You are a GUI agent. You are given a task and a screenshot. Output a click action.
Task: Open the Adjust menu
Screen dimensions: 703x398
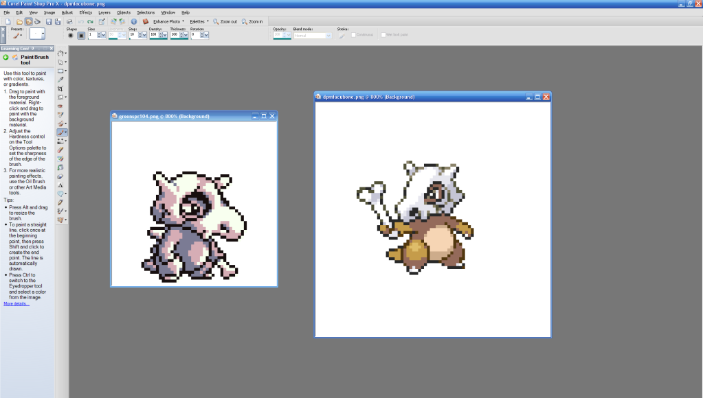[x=67, y=12]
